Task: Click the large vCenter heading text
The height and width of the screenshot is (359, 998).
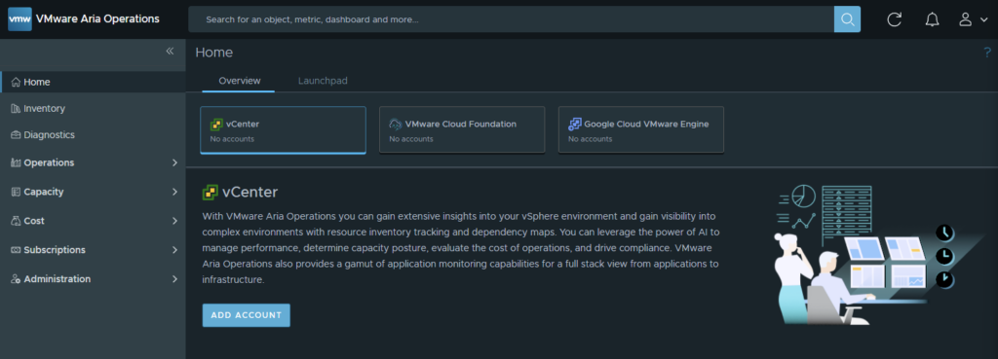Action: point(250,193)
